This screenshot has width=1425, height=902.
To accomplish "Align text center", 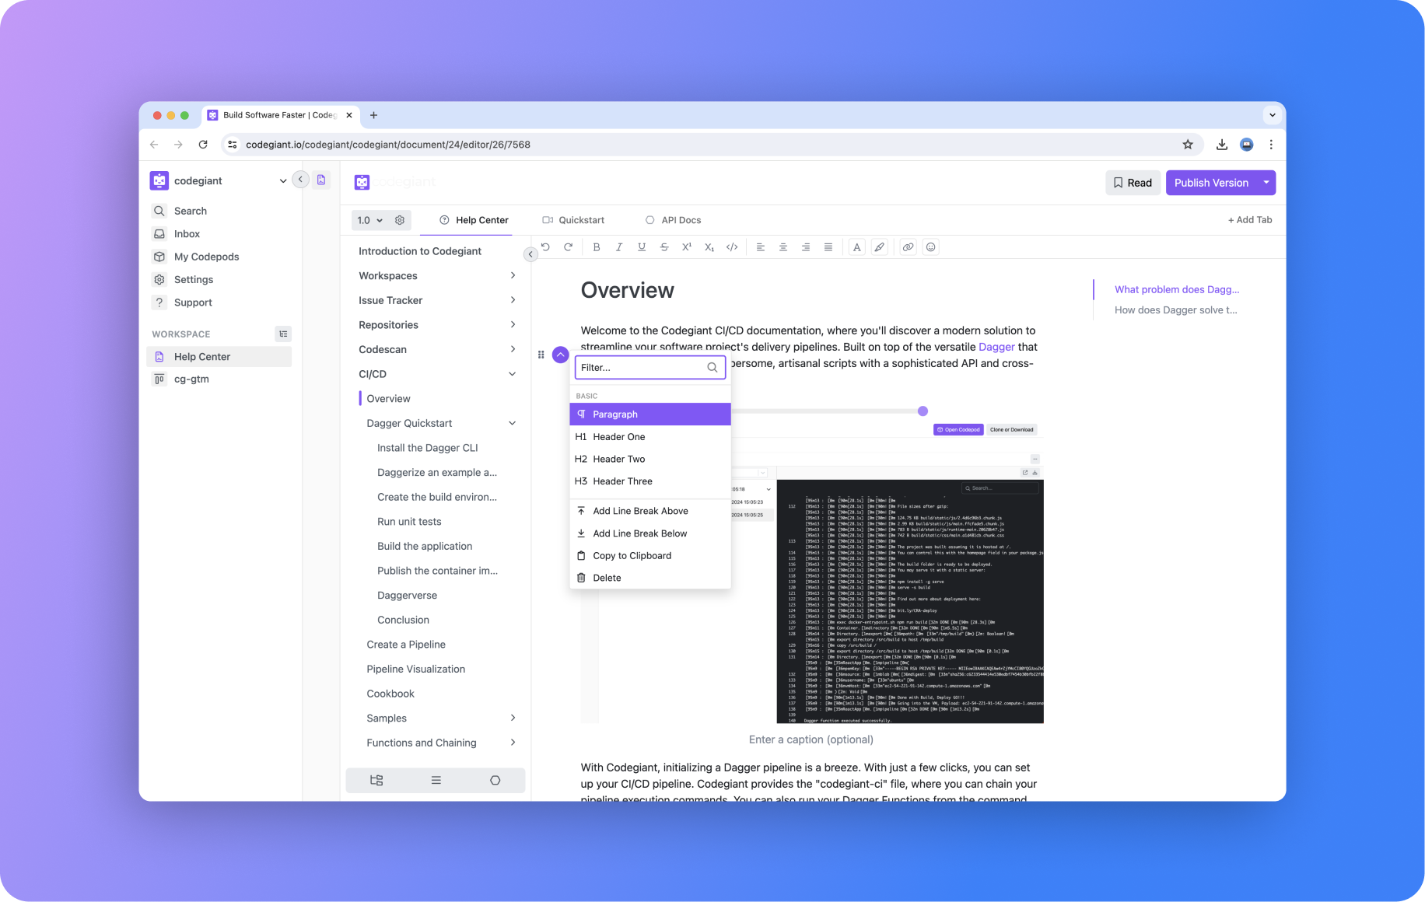I will pyautogui.click(x=783, y=247).
